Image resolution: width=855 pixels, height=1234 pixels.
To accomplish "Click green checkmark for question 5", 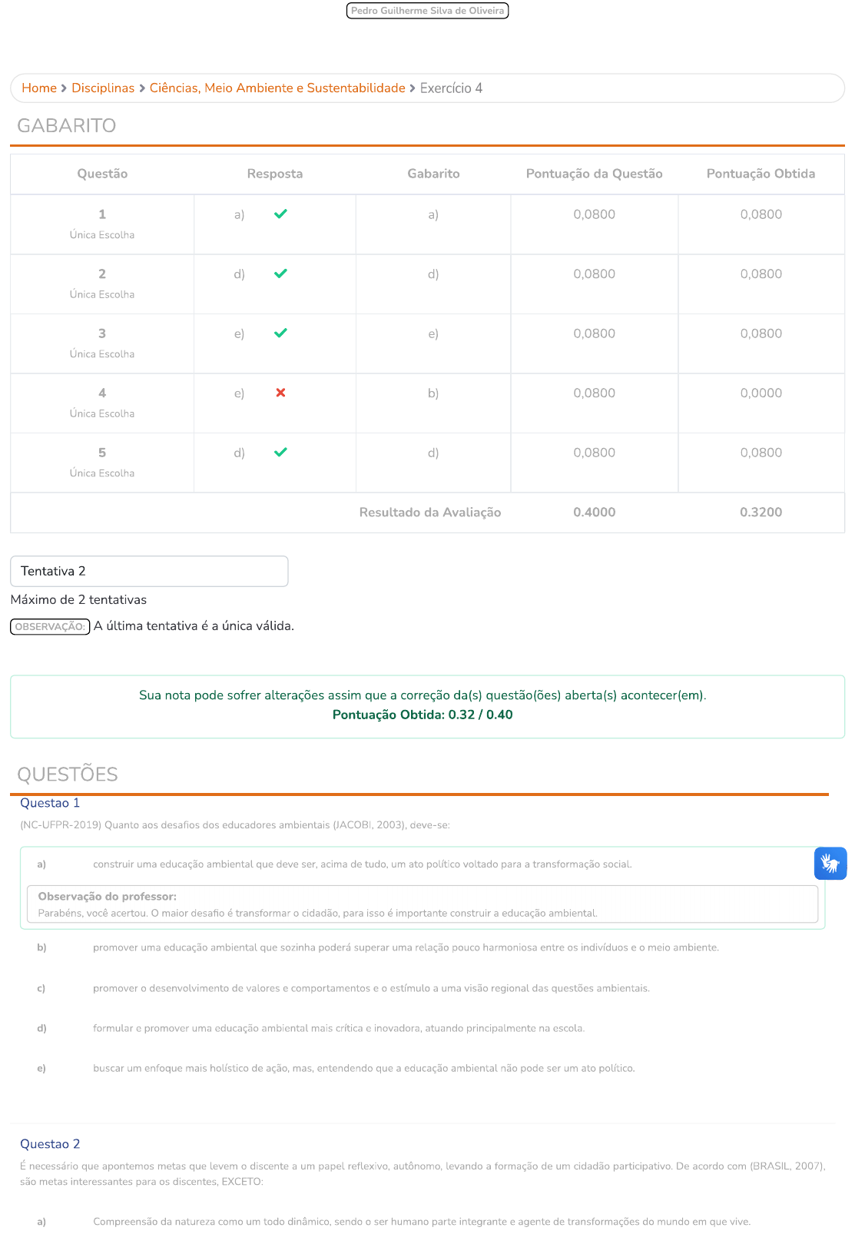I will pos(280,453).
